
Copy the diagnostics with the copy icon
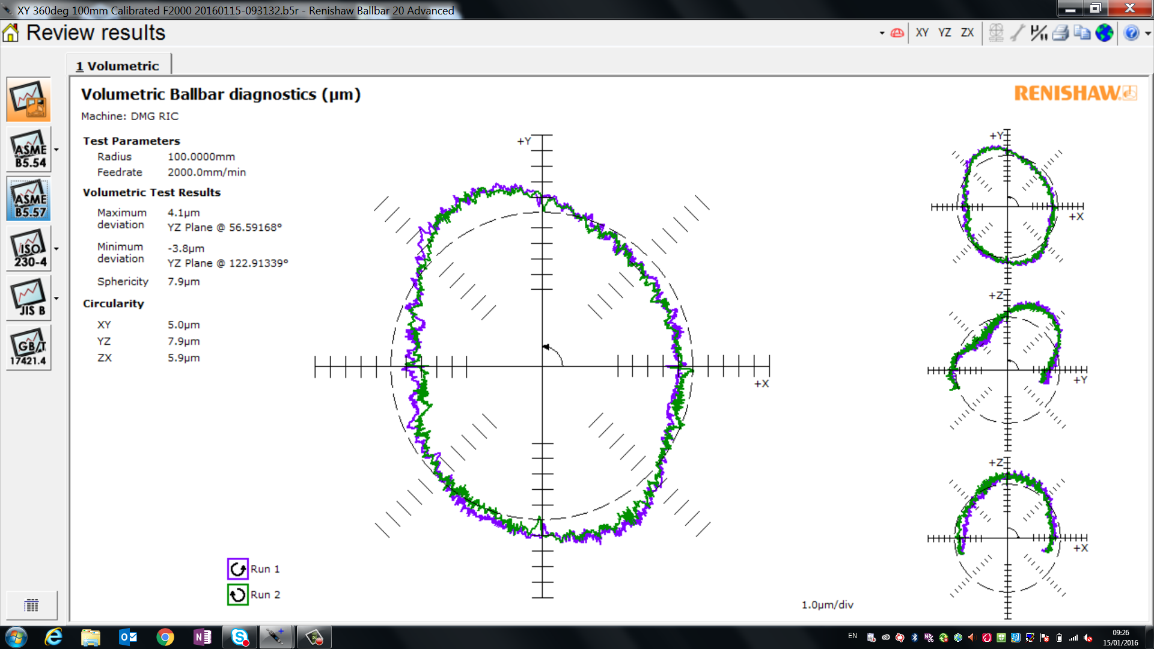[1081, 33]
